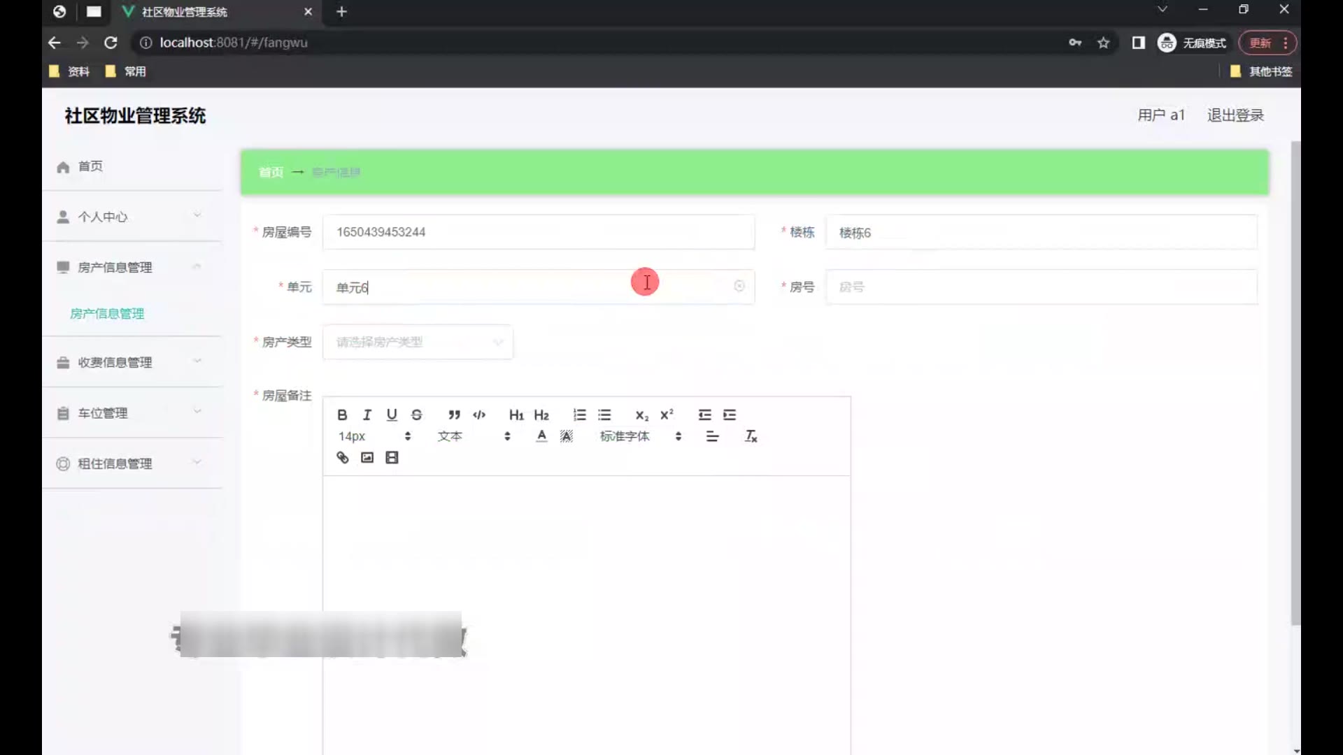Open the 标准字体 font dropdown
Image resolution: width=1343 pixels, height=755 pixels.
coord(639,436)
